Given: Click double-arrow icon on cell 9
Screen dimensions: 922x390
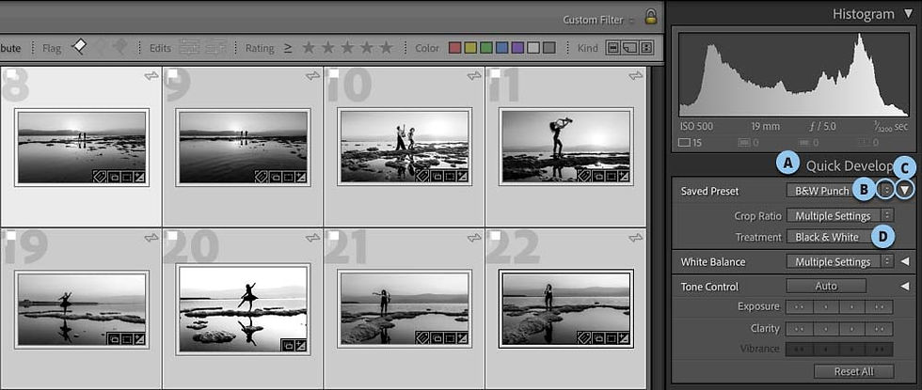Looking at the screenshot, I should coord(312,76).
